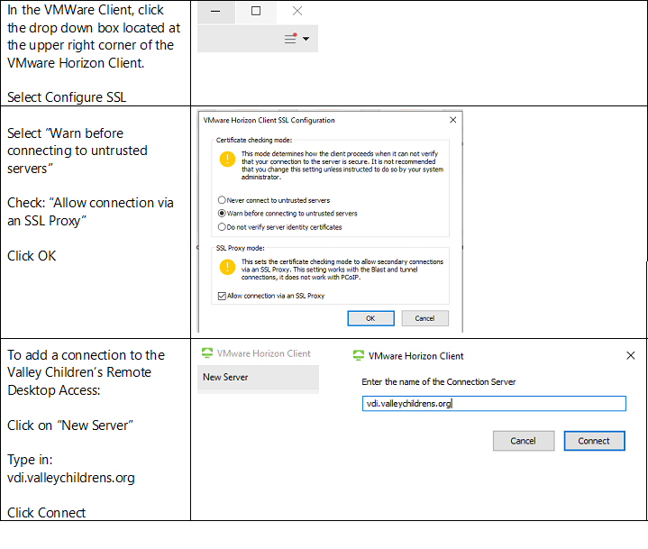This screenshot has height=549, width=648.
Task: Click the green VMware Horizon Client logo beside New Server
Action: point(207,353)
